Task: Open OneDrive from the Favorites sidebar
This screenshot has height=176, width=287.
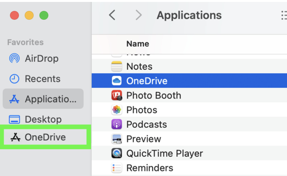Action: (45, 137)
